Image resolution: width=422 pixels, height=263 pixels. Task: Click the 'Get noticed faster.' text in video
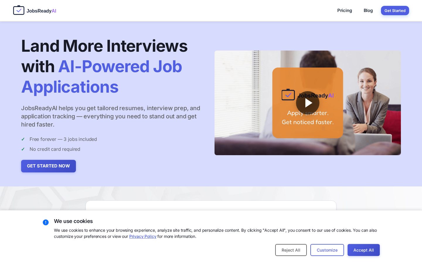308,122
